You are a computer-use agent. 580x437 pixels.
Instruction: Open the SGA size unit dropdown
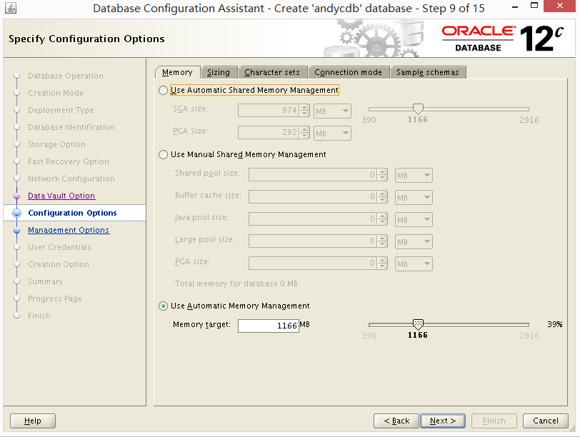coord(332,111)
